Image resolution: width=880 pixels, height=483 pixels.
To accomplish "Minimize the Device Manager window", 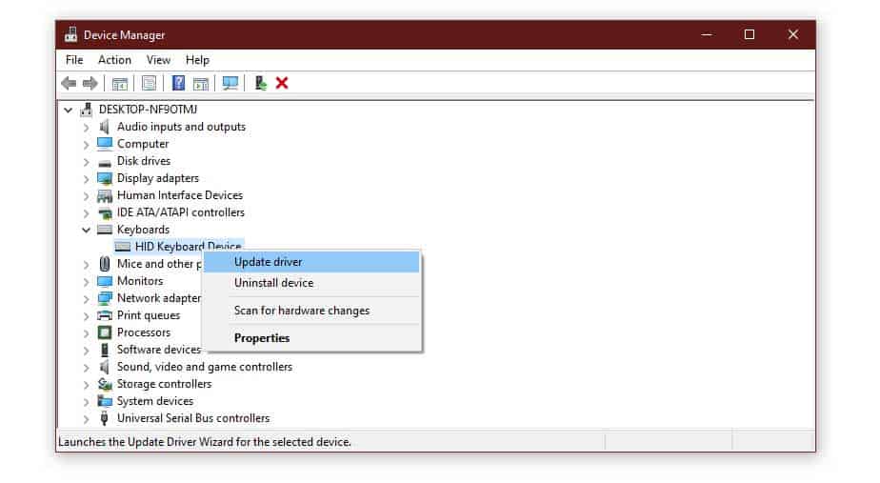I will click(707, 35).
